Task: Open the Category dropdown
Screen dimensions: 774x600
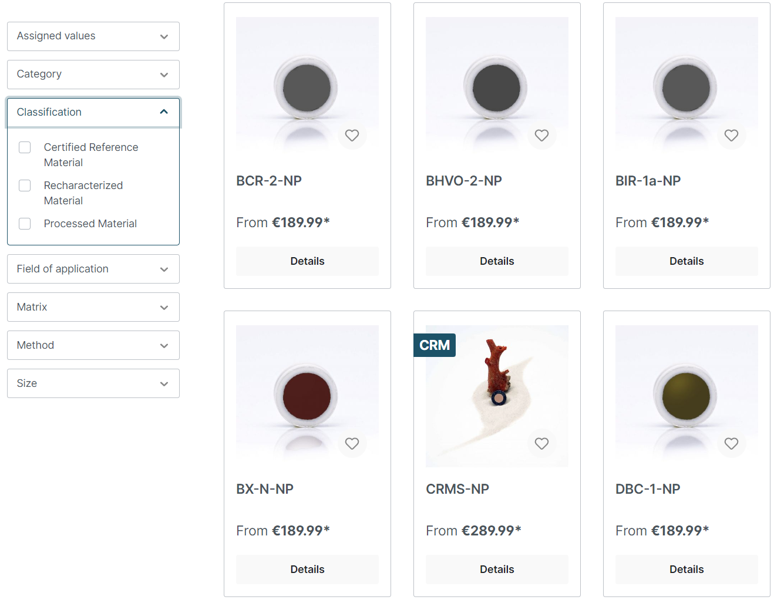Action: pos(93,75)
